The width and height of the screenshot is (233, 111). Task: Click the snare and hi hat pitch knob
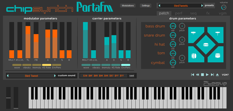182,40
